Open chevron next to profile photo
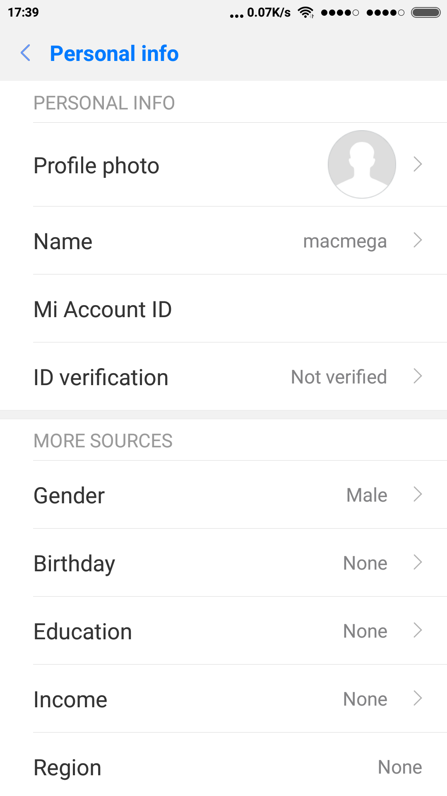This screenshot has width=447, height=796. tap(418, 164)
